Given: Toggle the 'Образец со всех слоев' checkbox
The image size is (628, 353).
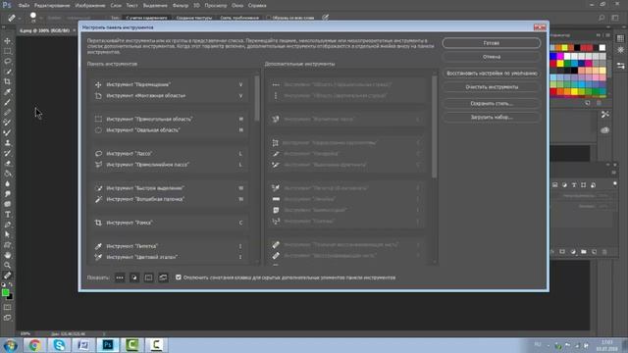Looking at the screenshot, I should tap(268, 18).
